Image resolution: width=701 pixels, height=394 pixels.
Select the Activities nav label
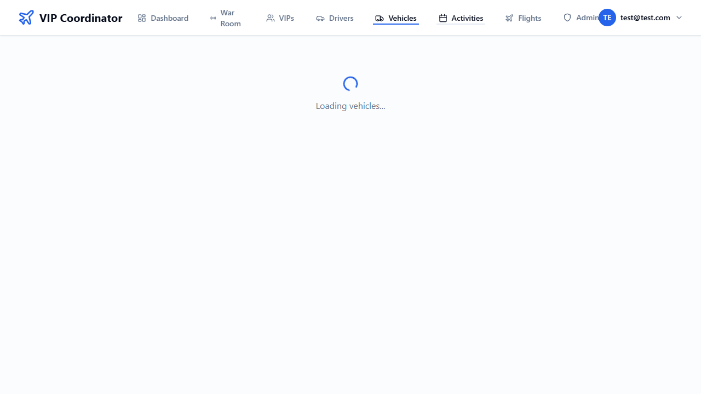click(x=467, y=18)
